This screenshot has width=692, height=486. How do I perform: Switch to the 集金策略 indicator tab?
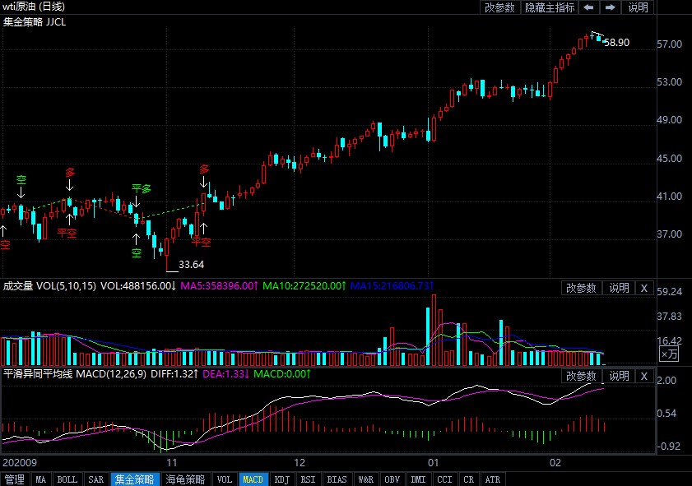(x=134, y=479)
